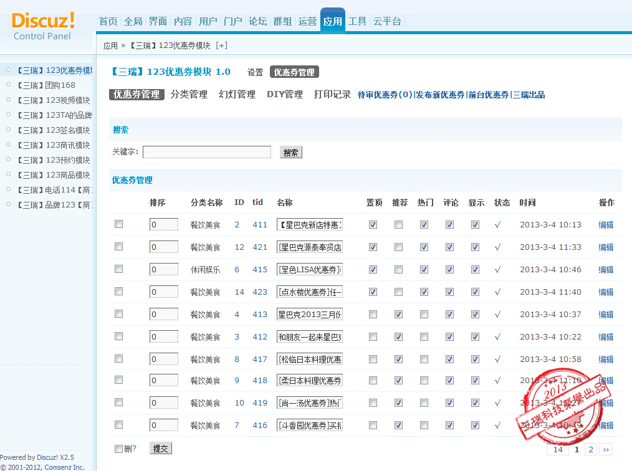Open 【三瑞】团购168 in the sidebar
The image size is (632, 471).
click(x=46, y=85)
